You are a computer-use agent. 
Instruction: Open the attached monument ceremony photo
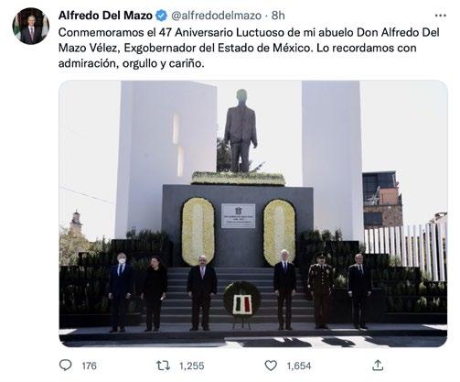tap(253, 213)
